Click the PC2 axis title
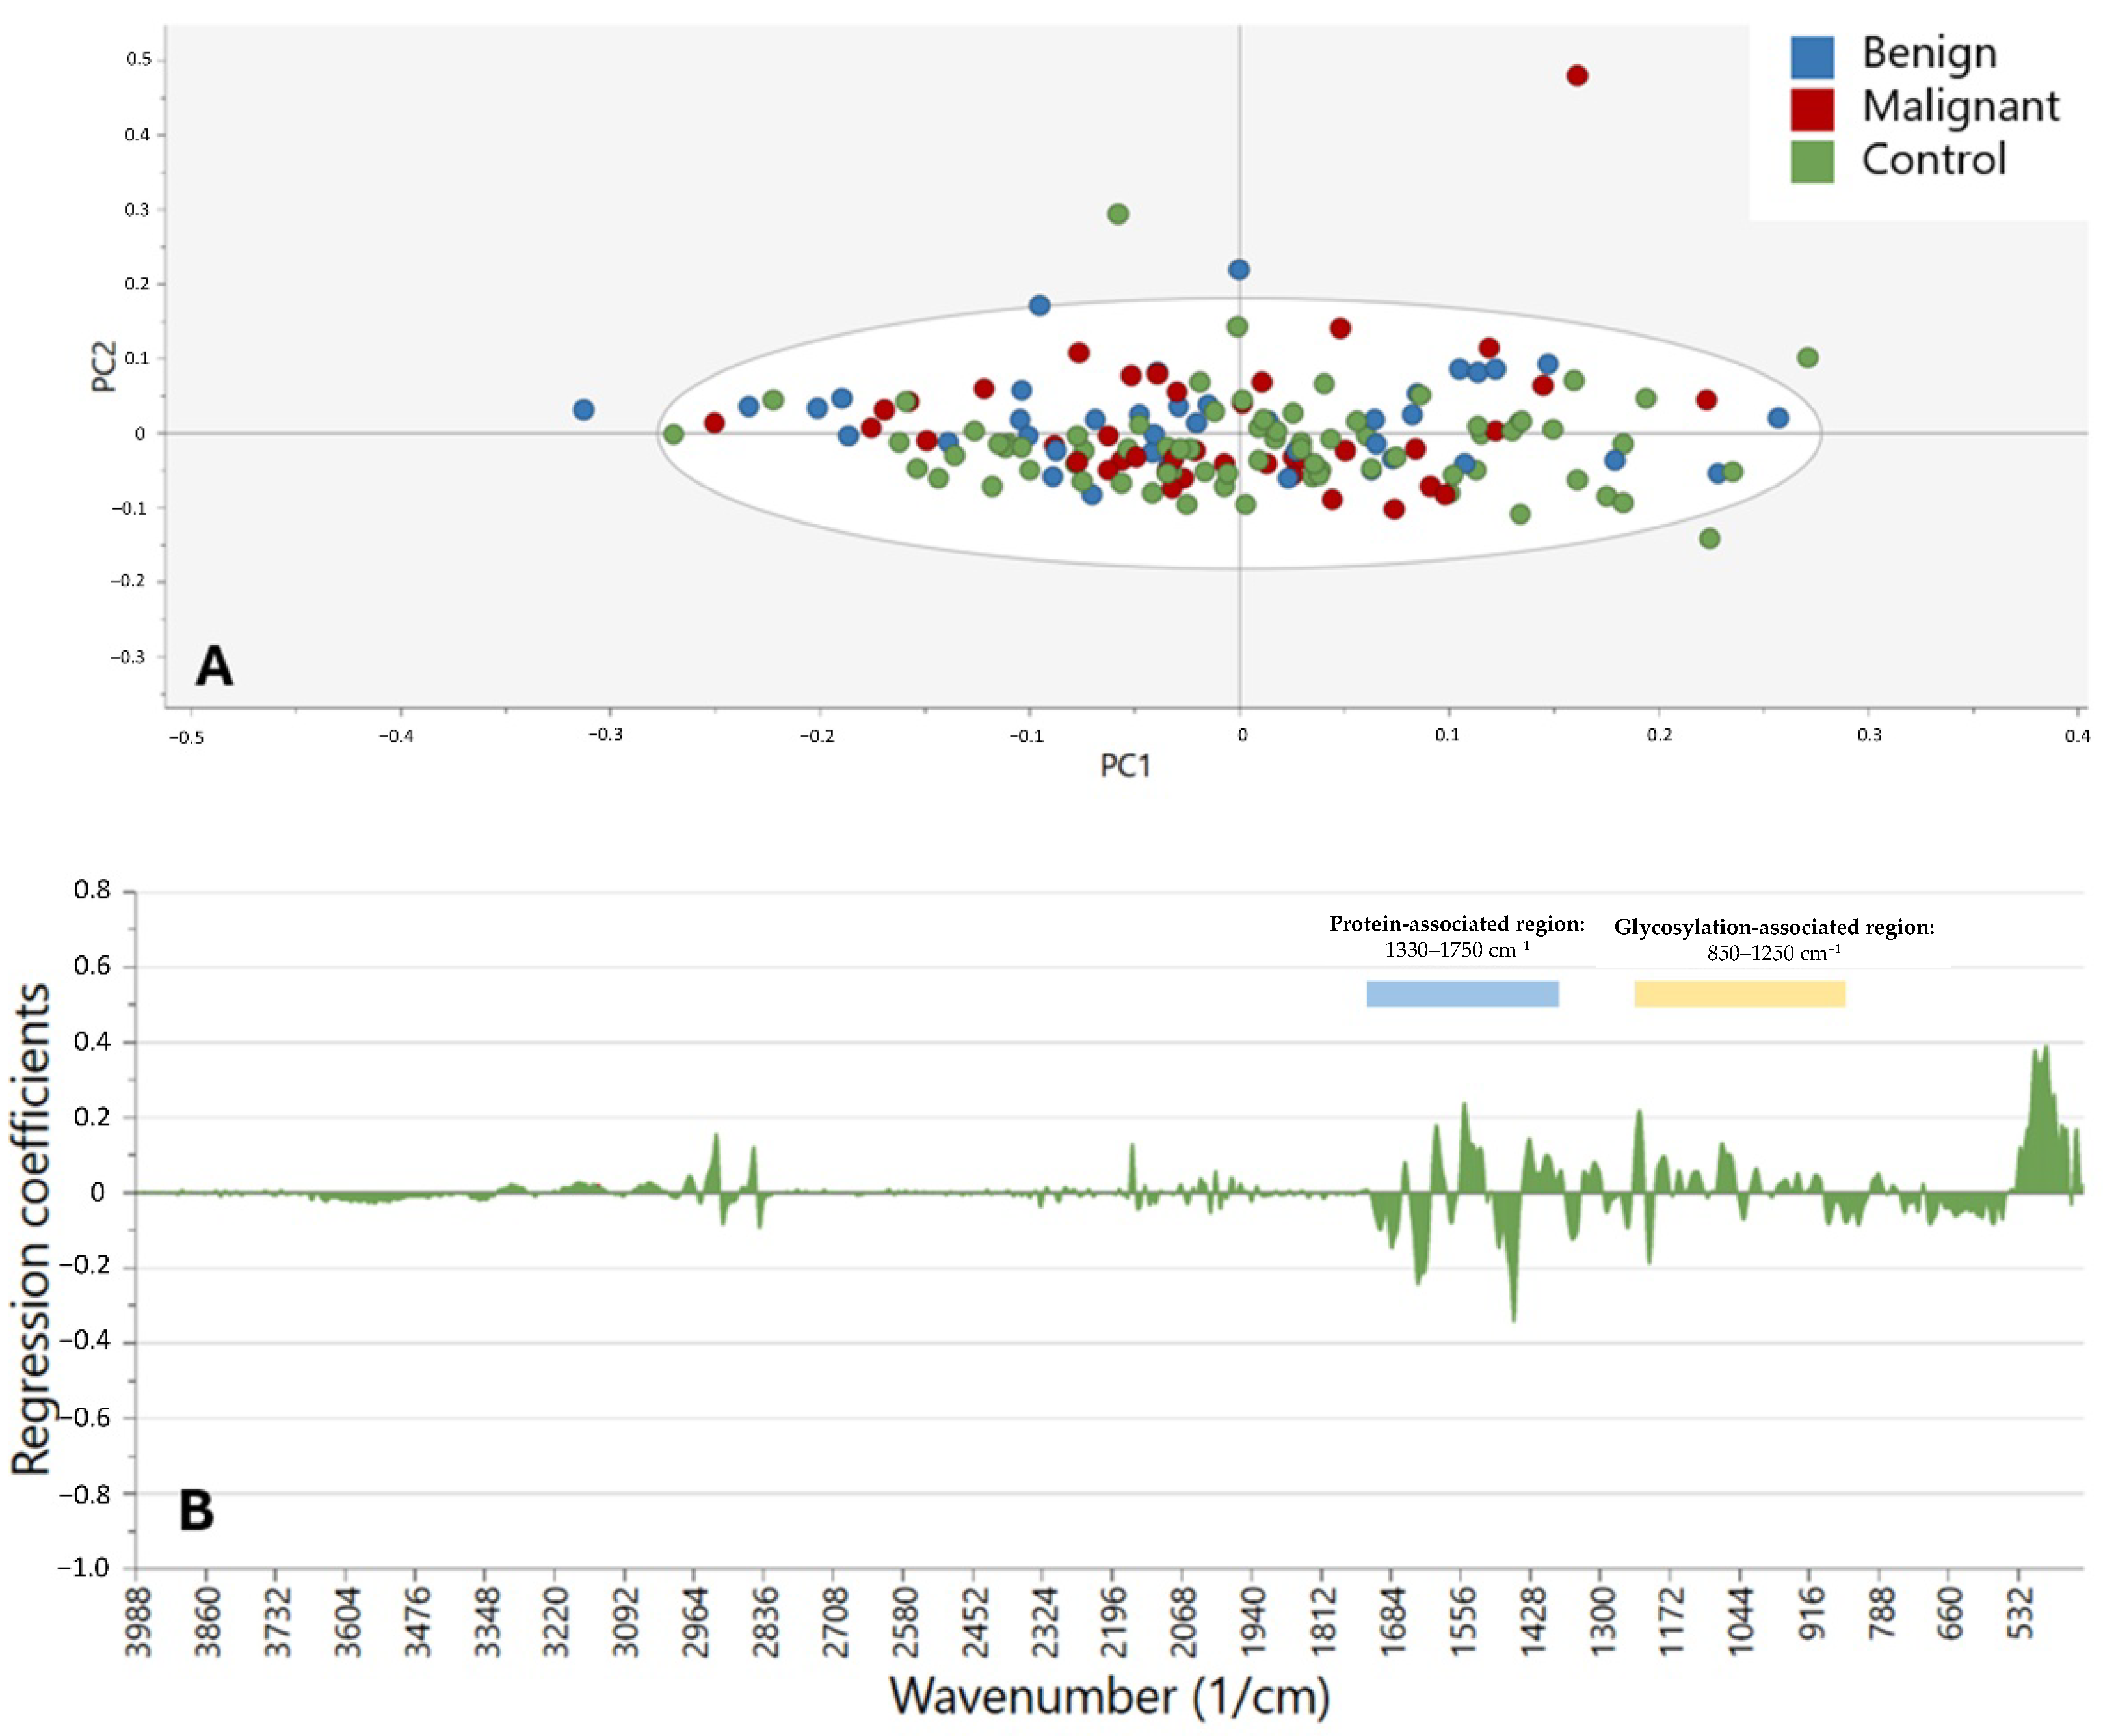 [104, 366]
